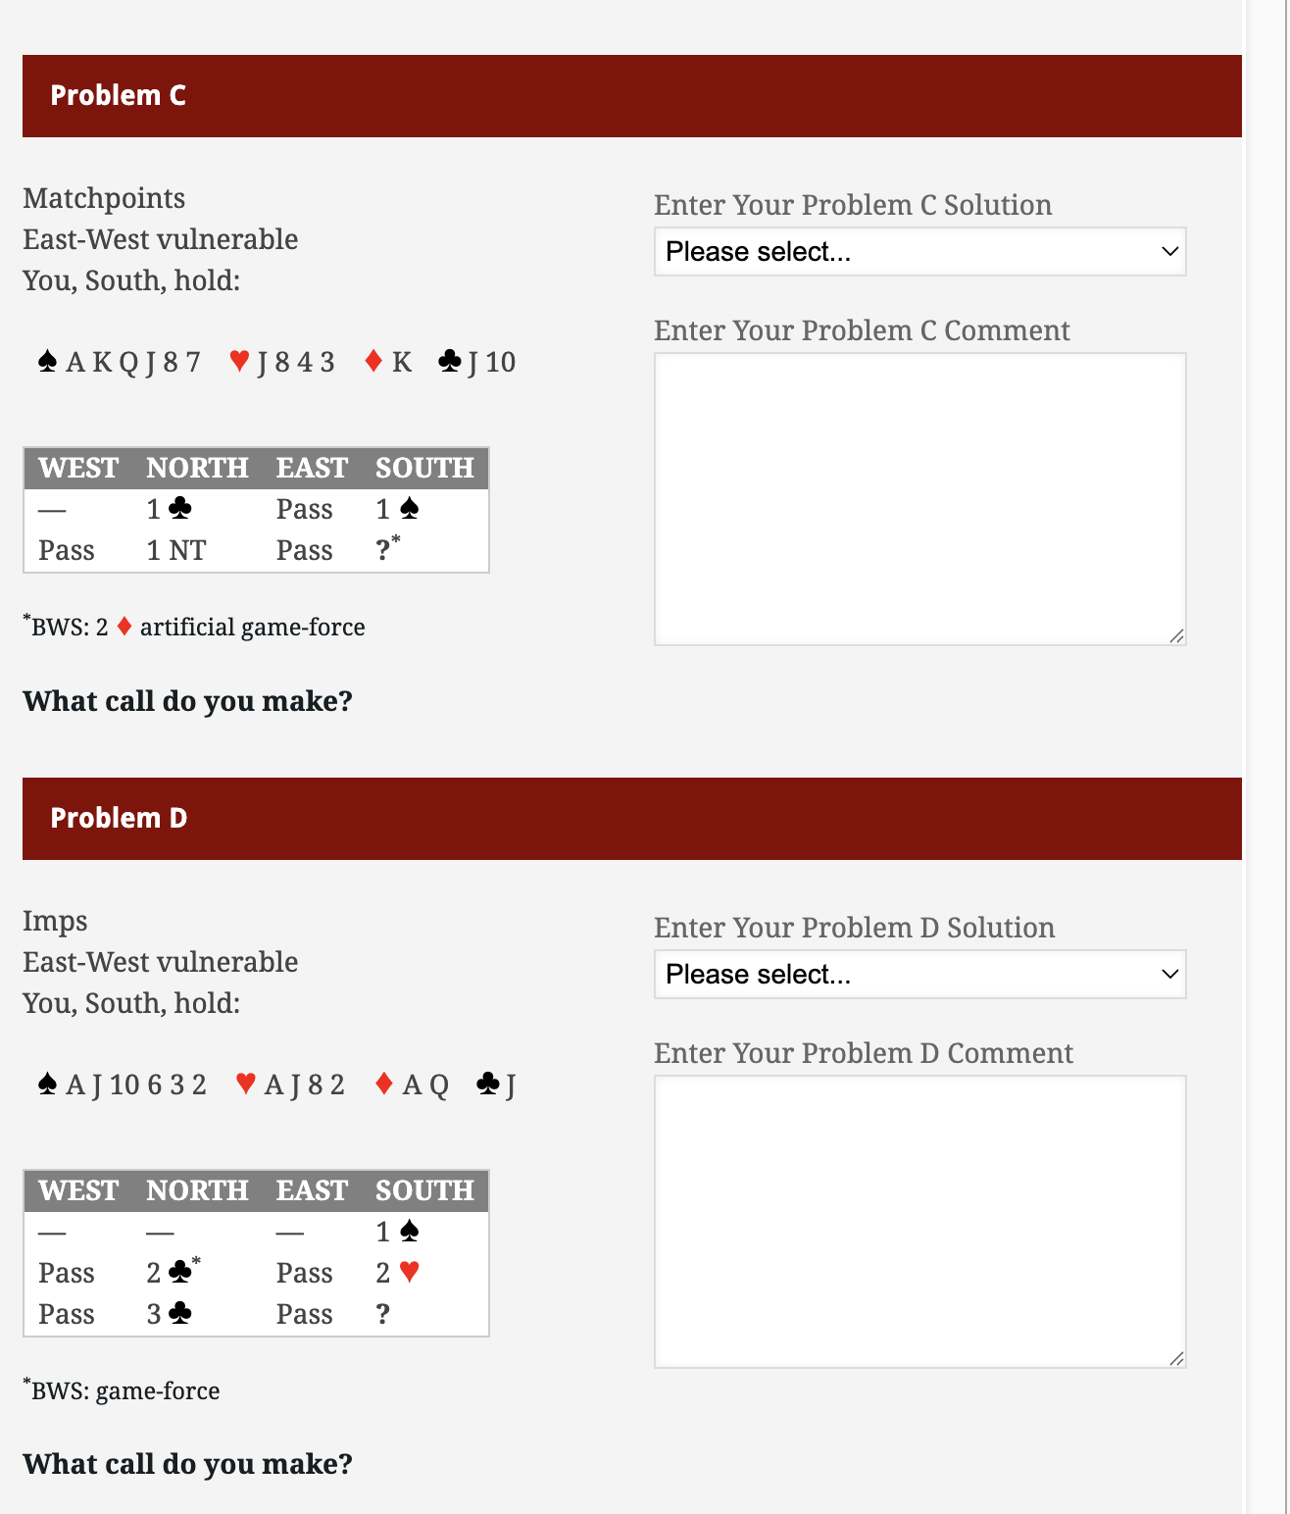
Task: Click the heart in South's 2♥ bid
Action: [x=410, y=1273]
